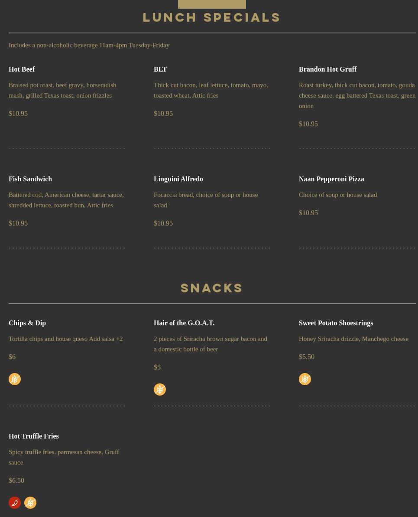Click the red chili pepper icon under Hot Truffle Fries
This screenshot has height=517, width=418.
point(15,503)
